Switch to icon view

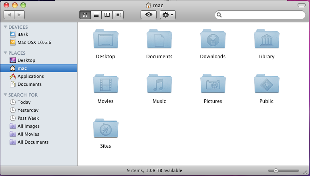(85, 15)
